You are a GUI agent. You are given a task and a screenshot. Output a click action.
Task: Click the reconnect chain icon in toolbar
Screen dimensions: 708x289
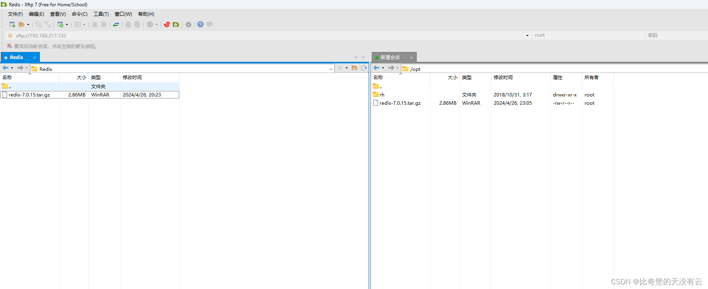point(48,24)
